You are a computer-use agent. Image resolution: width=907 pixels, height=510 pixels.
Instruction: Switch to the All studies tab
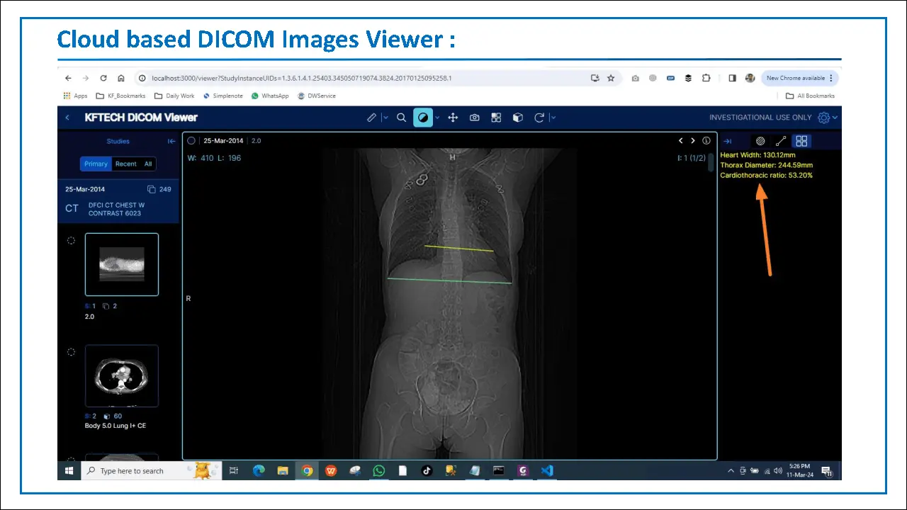(148, 164)
